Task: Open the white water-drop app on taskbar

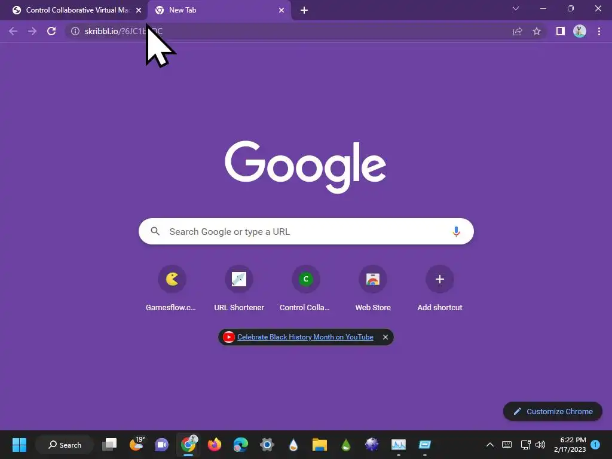Action: pos(293,445)
